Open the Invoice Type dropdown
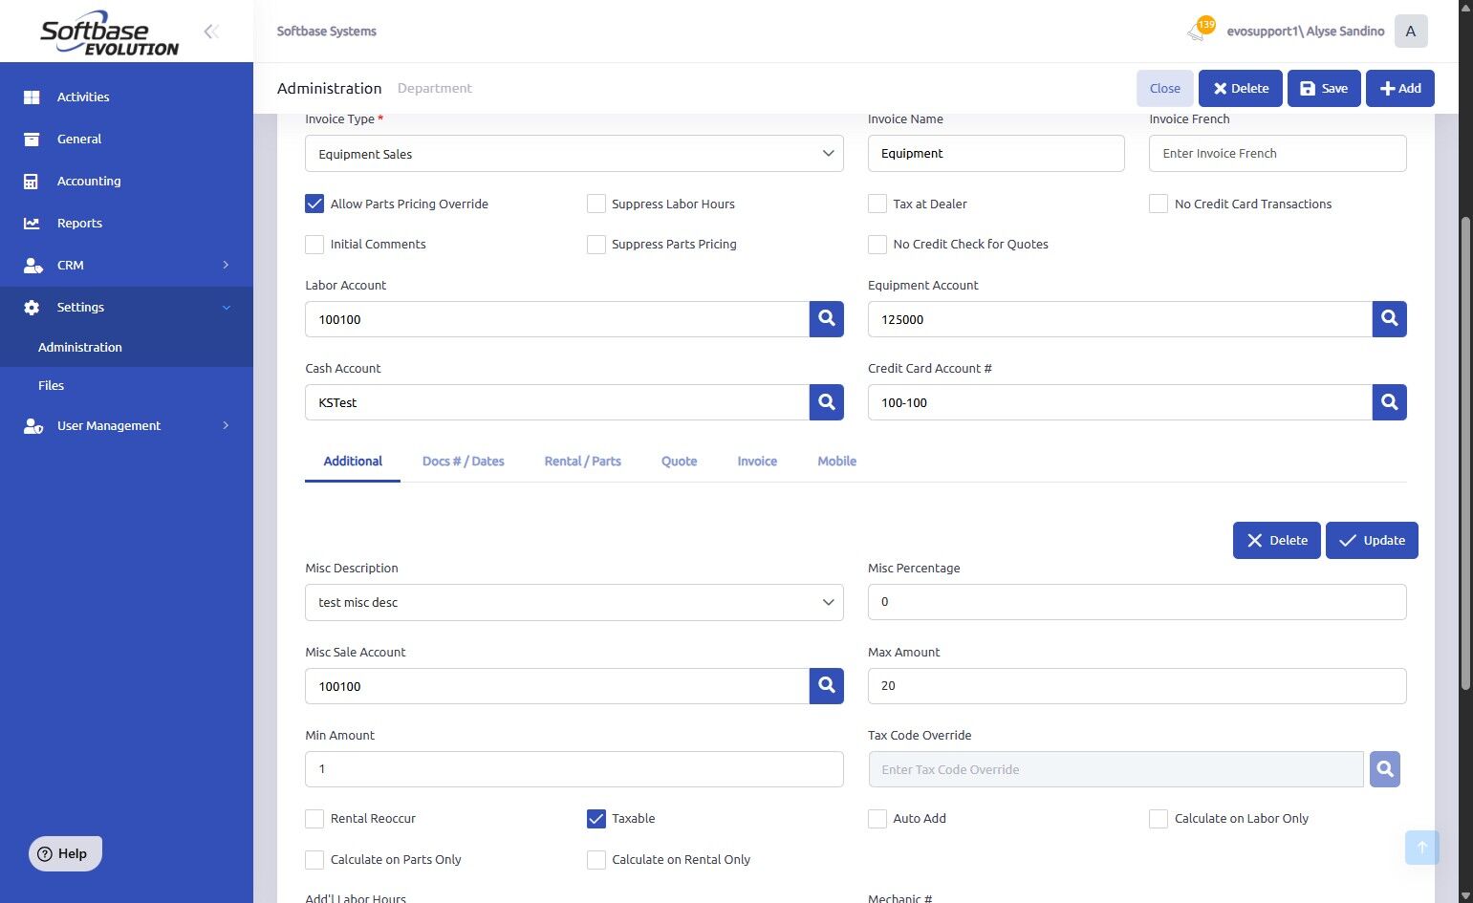1473x903 pixels. click(574, 154)
